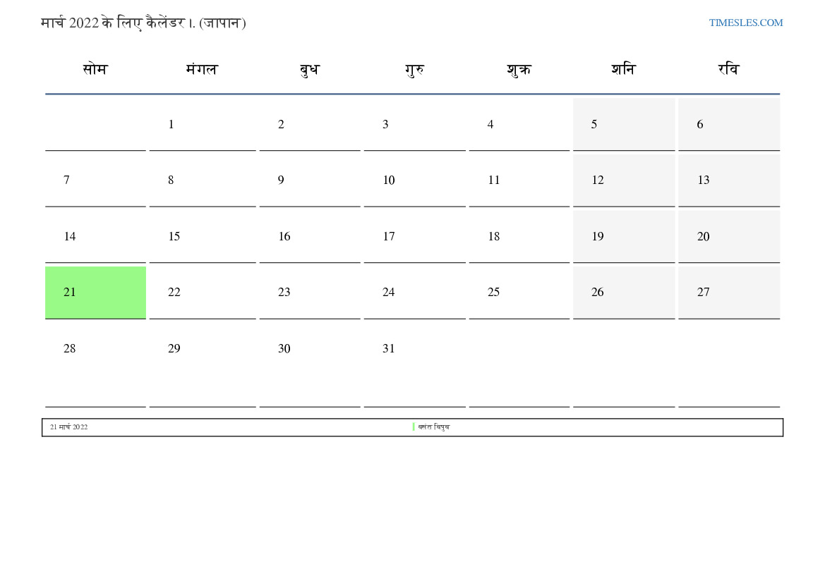Click date 25 on Friday
This screenshot has width=825, height=583.
pos(493,293)
